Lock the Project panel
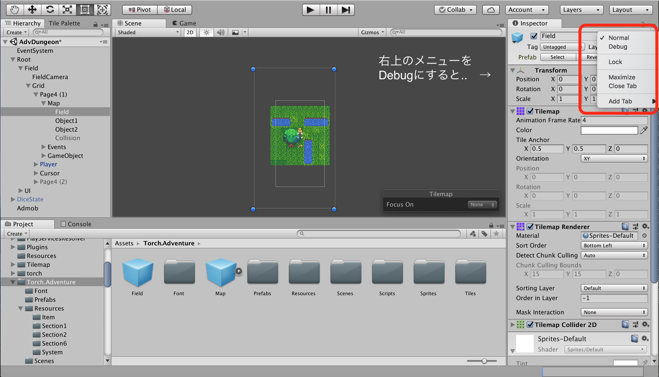Screen dimensions: 659x377 [x=491, y=225]
